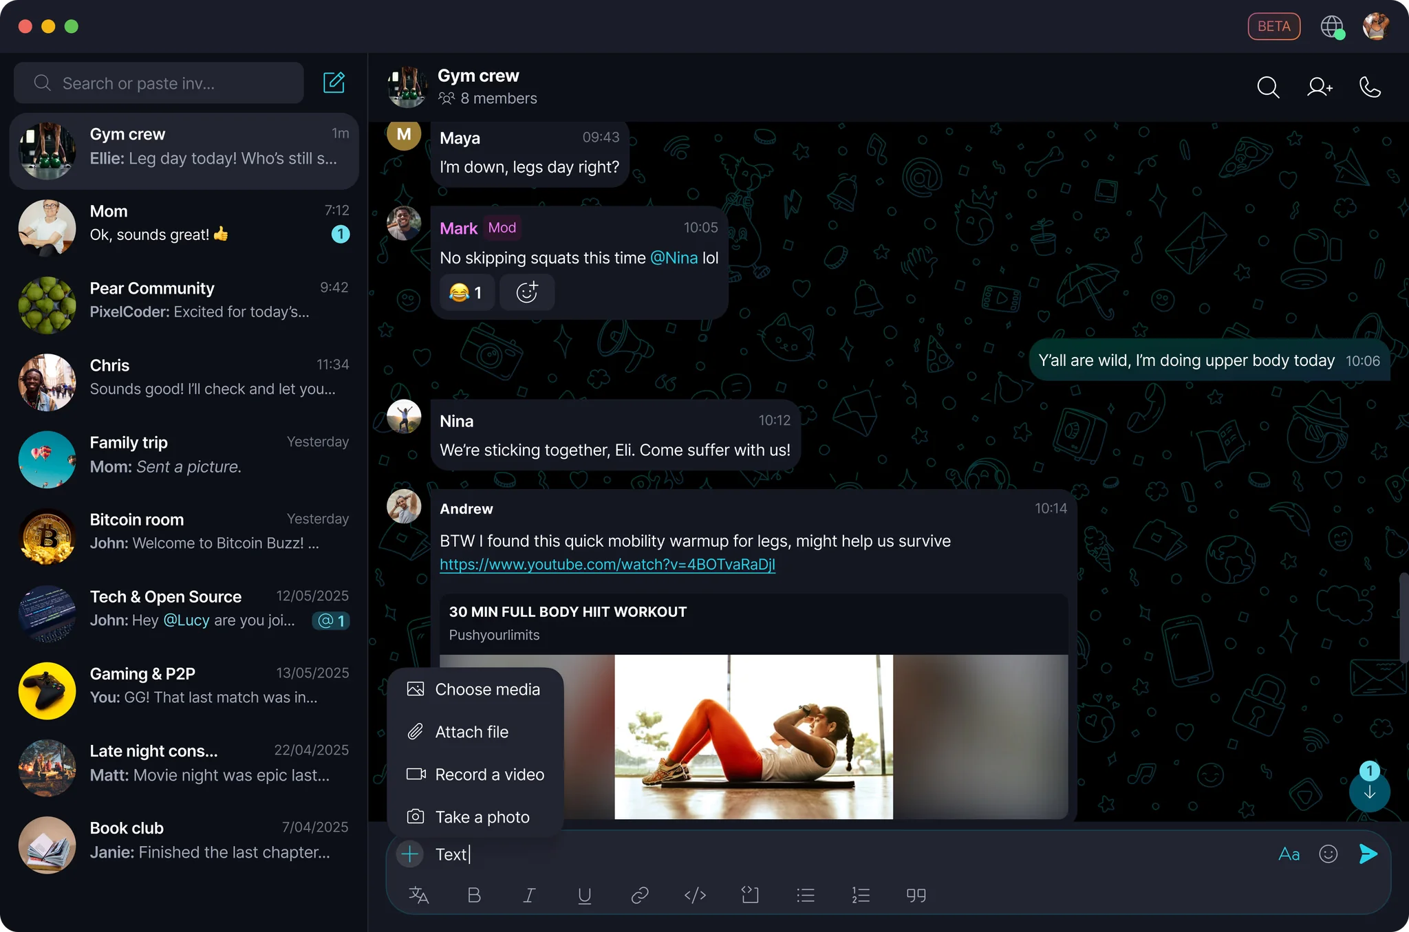The width and height of the screenshot is (1409, 932).
Task: Toggle bold formatting
Action: (x=473, y=895)
